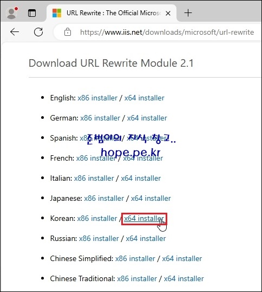Download English x86 installer

click(x=97, y=98)
